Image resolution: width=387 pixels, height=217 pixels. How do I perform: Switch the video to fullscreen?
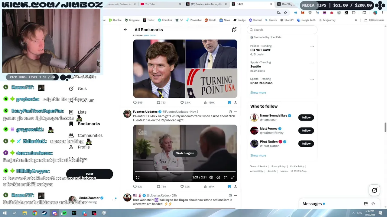point(233,178)
